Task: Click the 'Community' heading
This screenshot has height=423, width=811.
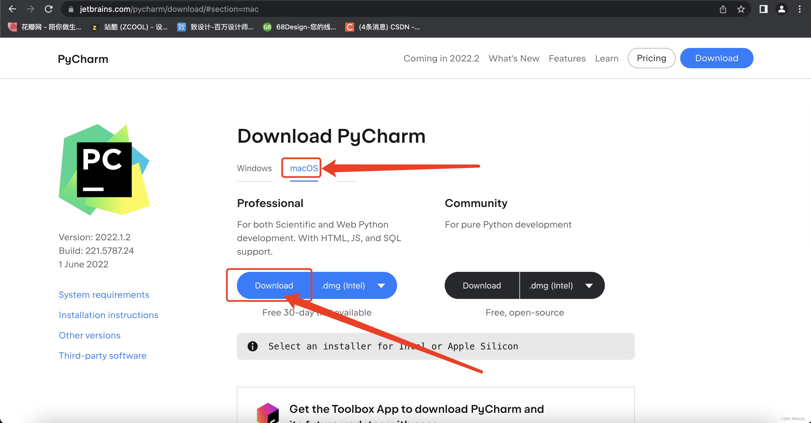Action: click(476, 203)
